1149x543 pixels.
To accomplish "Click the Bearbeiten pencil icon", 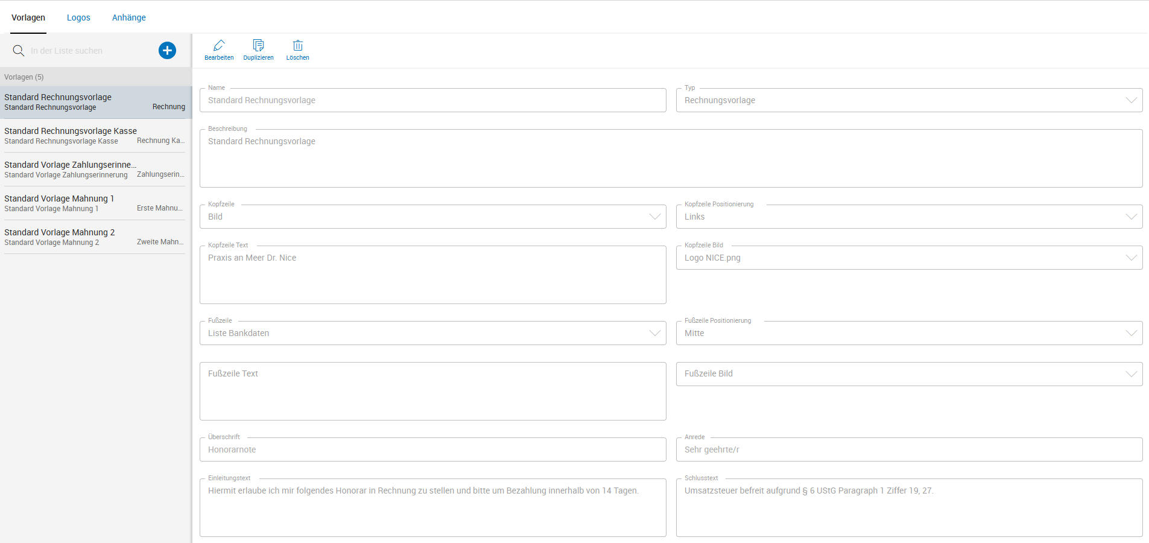I will point(219,46).
